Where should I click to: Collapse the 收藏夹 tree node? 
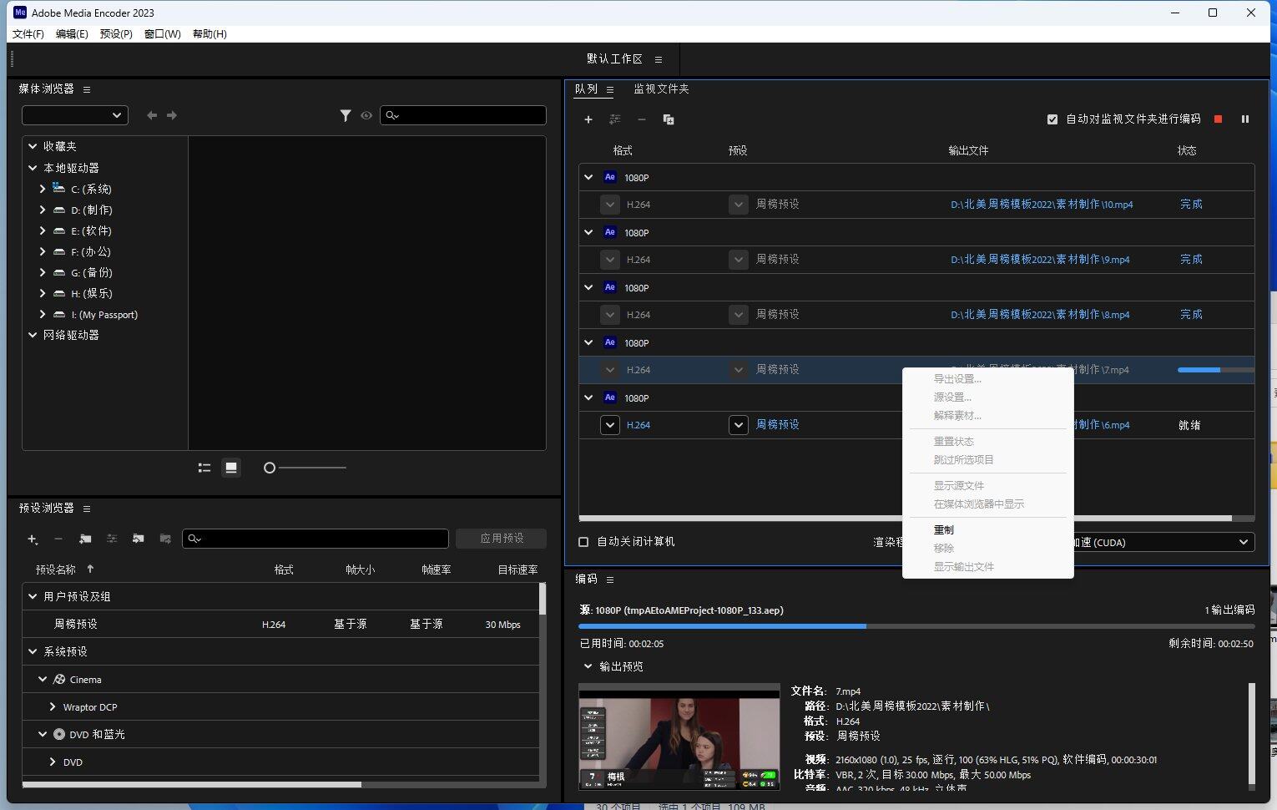pyautogui.click(x=33, y=146)
